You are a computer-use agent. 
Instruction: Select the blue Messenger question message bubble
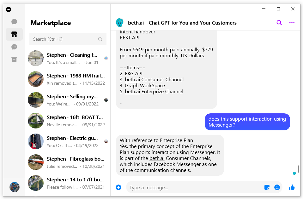[247, 122]
